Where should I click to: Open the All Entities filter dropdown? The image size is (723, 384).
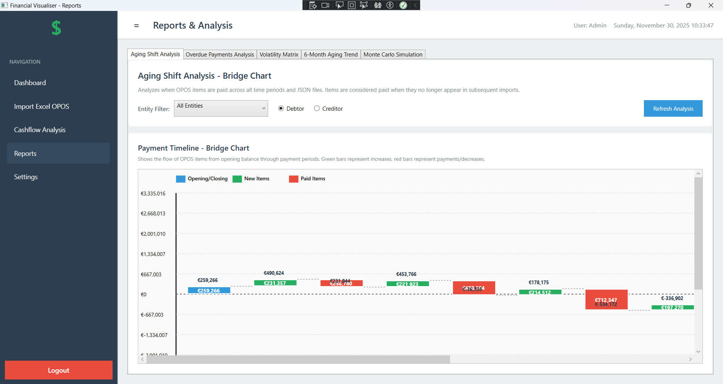(221, 108)
